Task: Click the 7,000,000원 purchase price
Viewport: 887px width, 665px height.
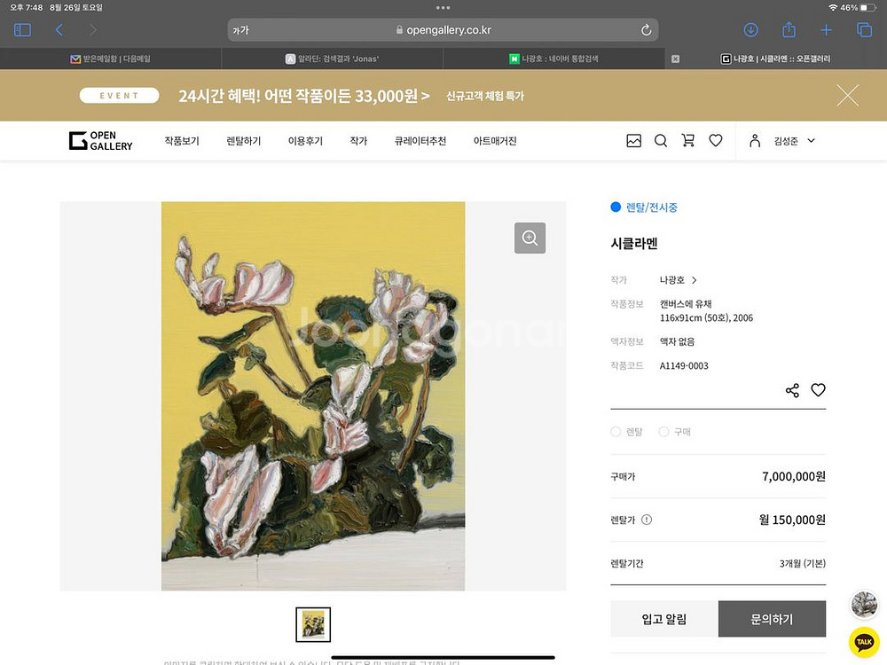Action: [x=794, y=476]
